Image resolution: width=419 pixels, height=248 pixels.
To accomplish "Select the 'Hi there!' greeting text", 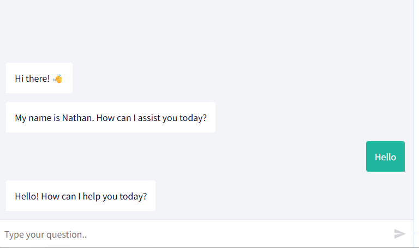I will pyautogui.click(x=32, y=78).
